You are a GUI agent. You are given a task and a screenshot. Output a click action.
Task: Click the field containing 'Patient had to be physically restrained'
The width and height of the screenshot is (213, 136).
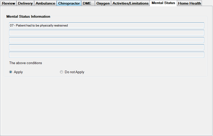pos(106,25)
